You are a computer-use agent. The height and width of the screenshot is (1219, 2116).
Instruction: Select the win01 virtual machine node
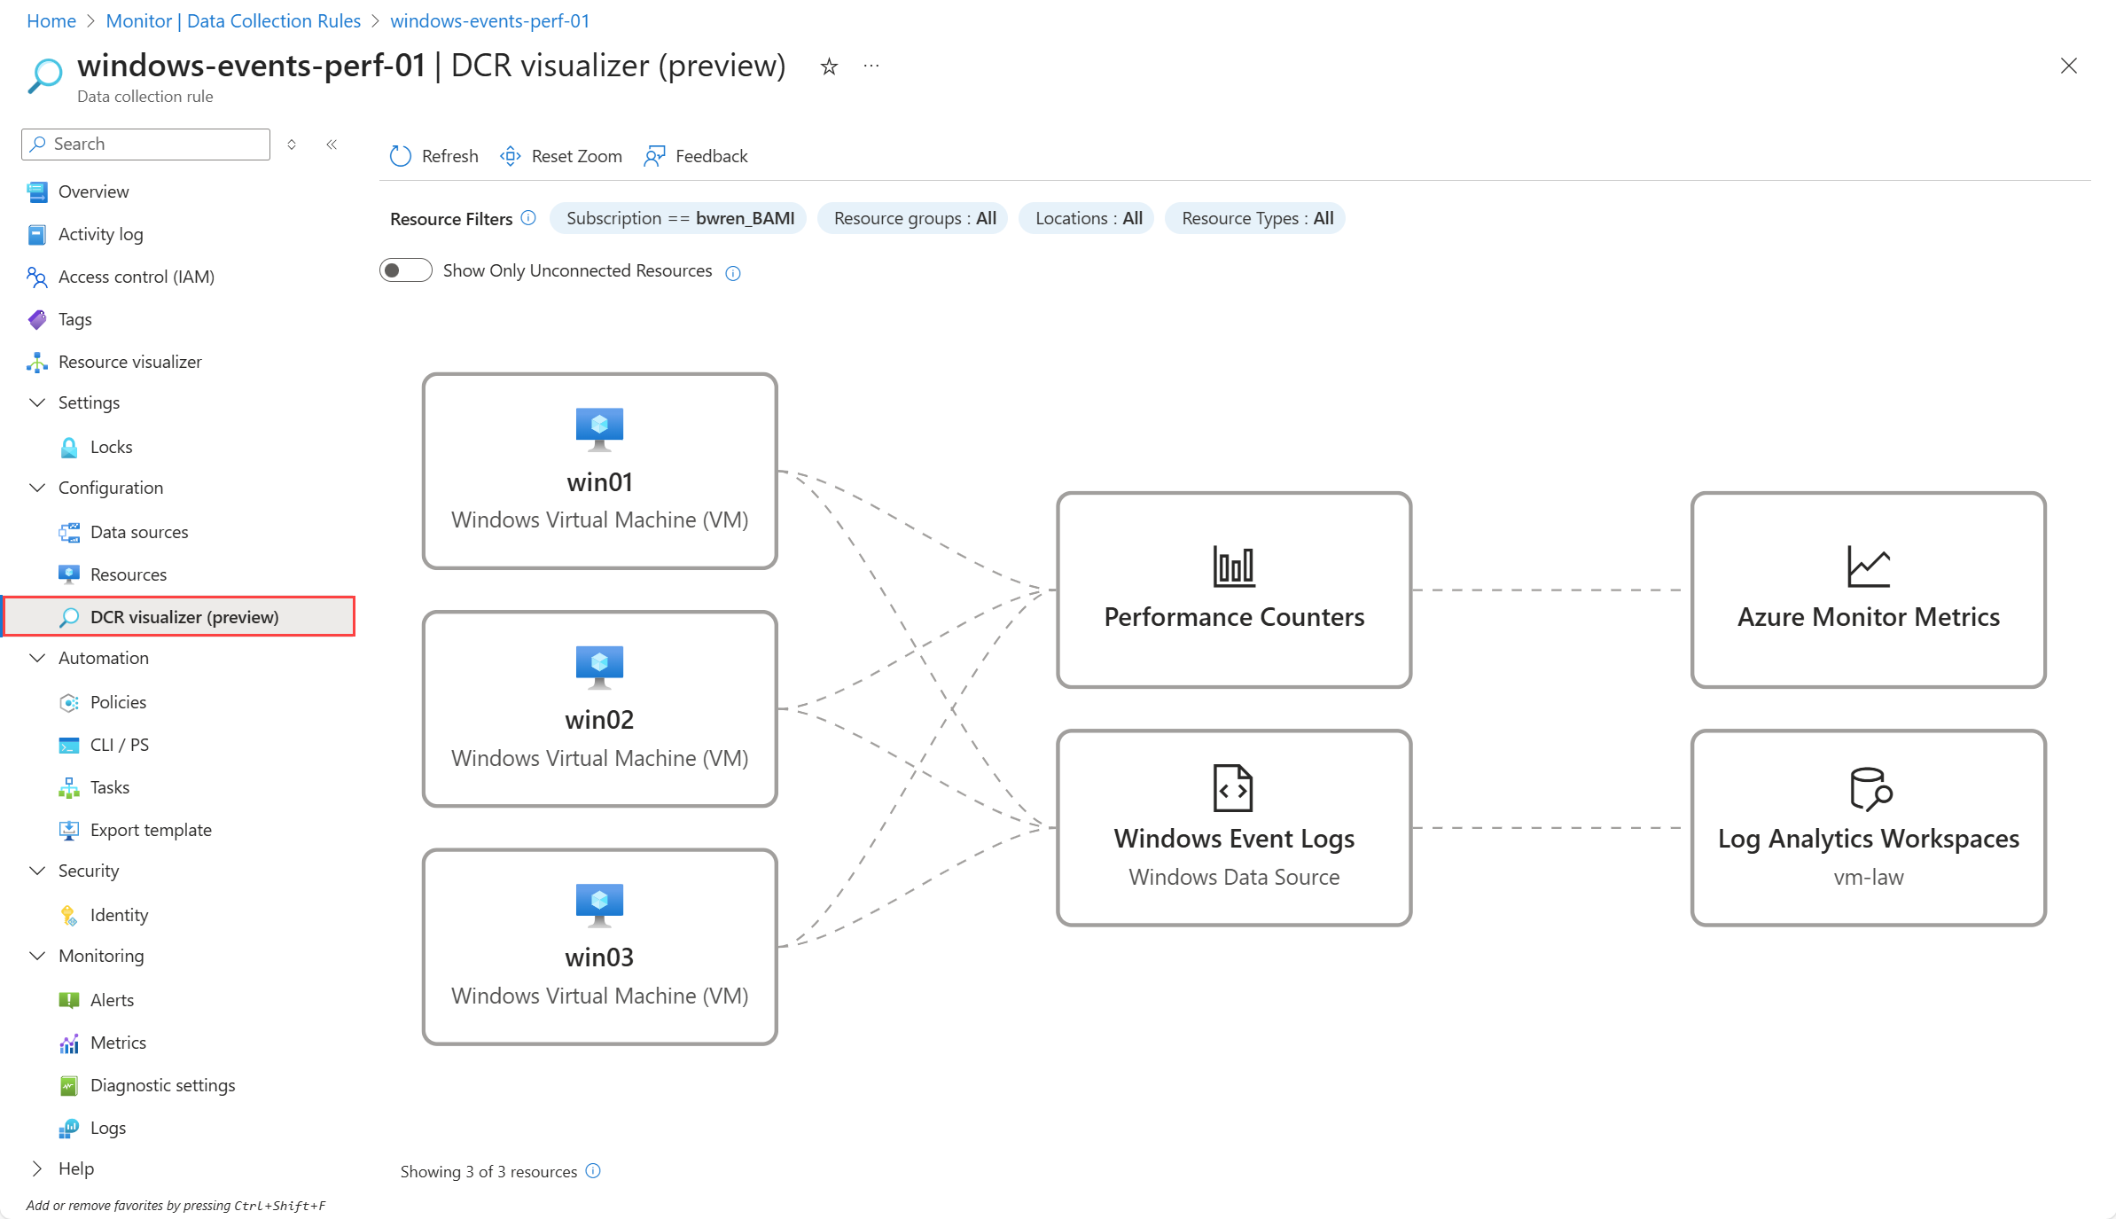point(599,471)
